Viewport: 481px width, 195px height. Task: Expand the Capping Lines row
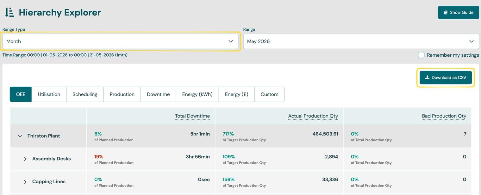pos(25,182)
